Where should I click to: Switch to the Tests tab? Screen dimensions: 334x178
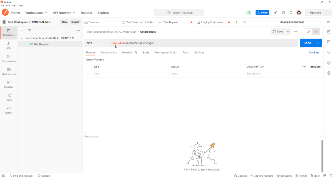tap(186, 53)
